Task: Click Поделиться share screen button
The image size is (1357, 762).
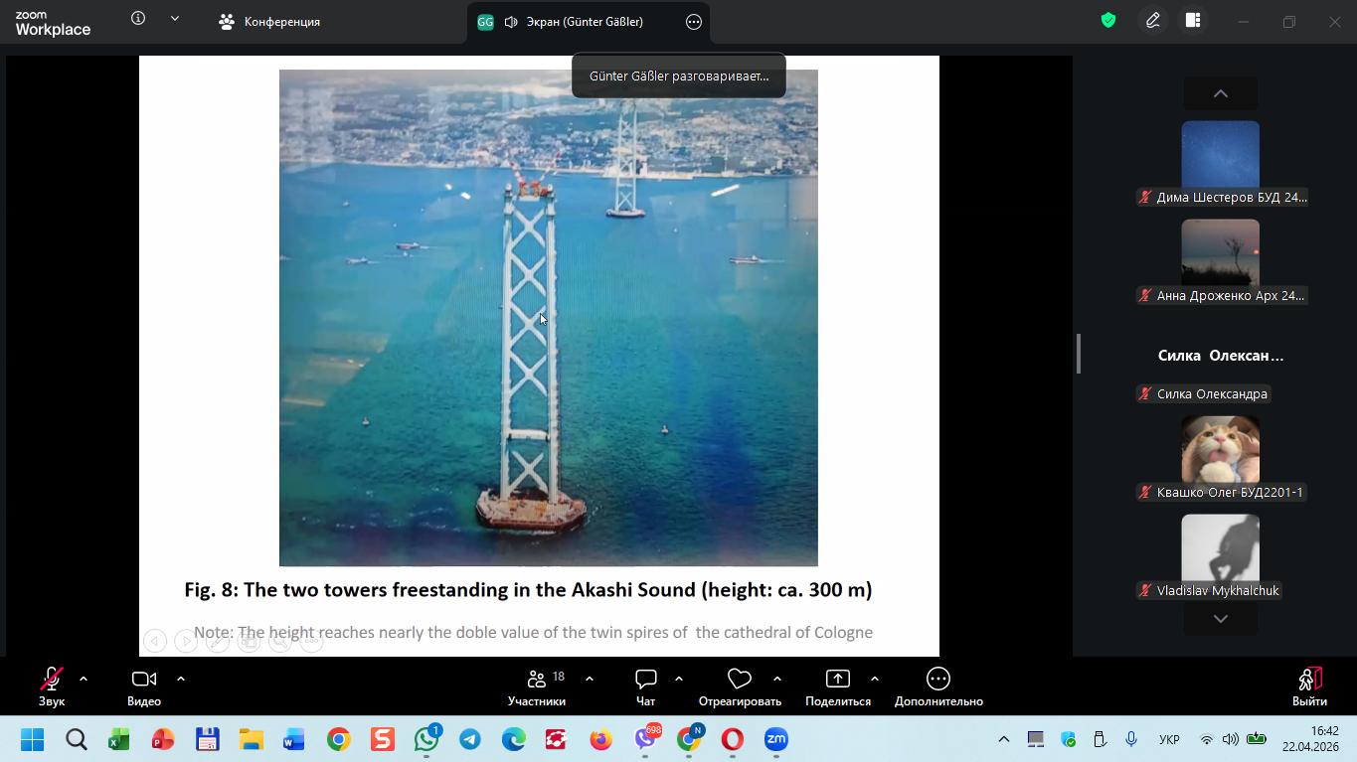Action: [x=837, y=686]
